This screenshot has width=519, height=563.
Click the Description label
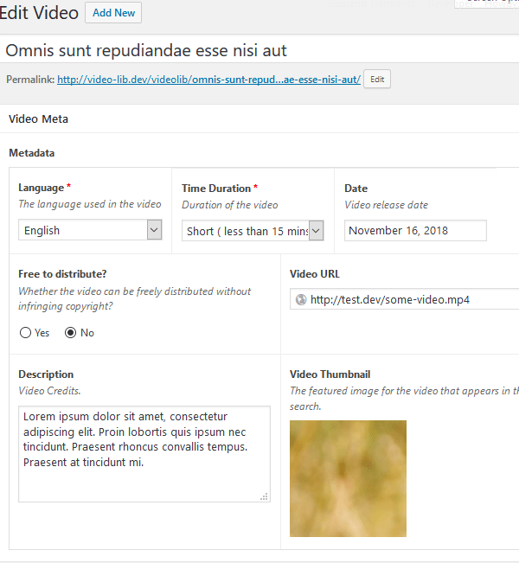(x=46, y=374)
